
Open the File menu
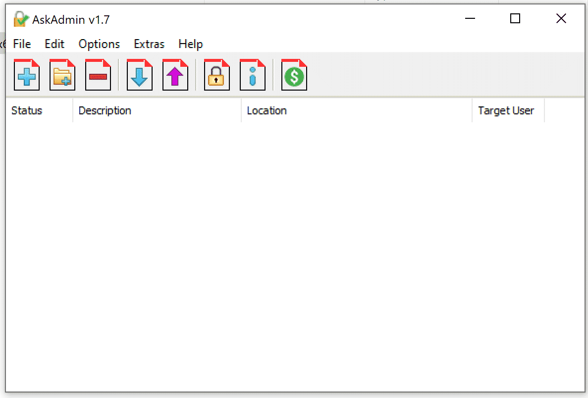[22, 44]
